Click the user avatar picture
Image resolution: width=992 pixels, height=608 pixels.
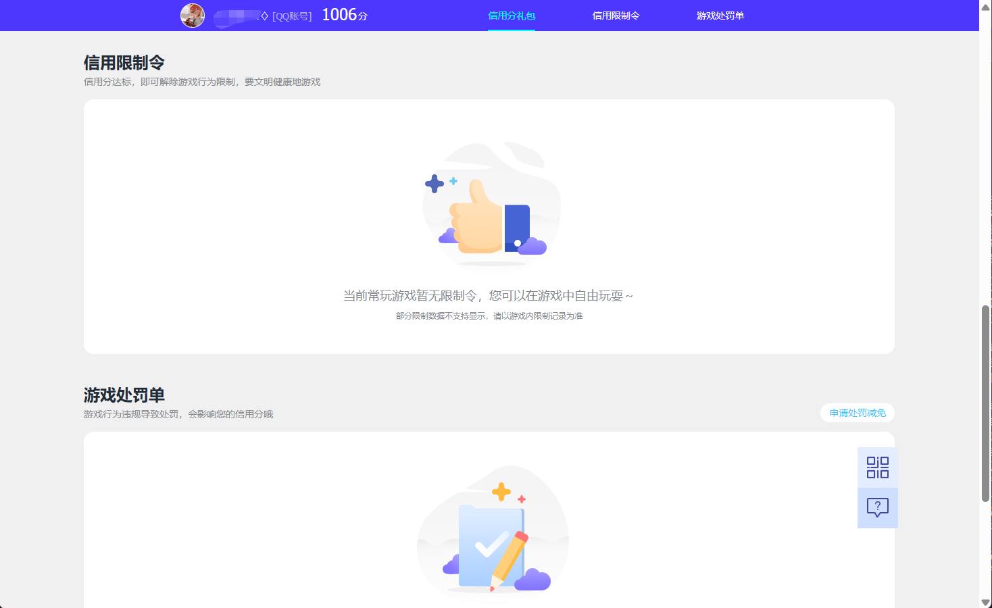pyautogui.click(x=193, y=15)
